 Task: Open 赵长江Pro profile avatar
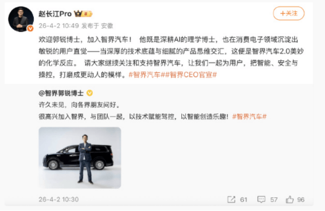pos(21,19)
